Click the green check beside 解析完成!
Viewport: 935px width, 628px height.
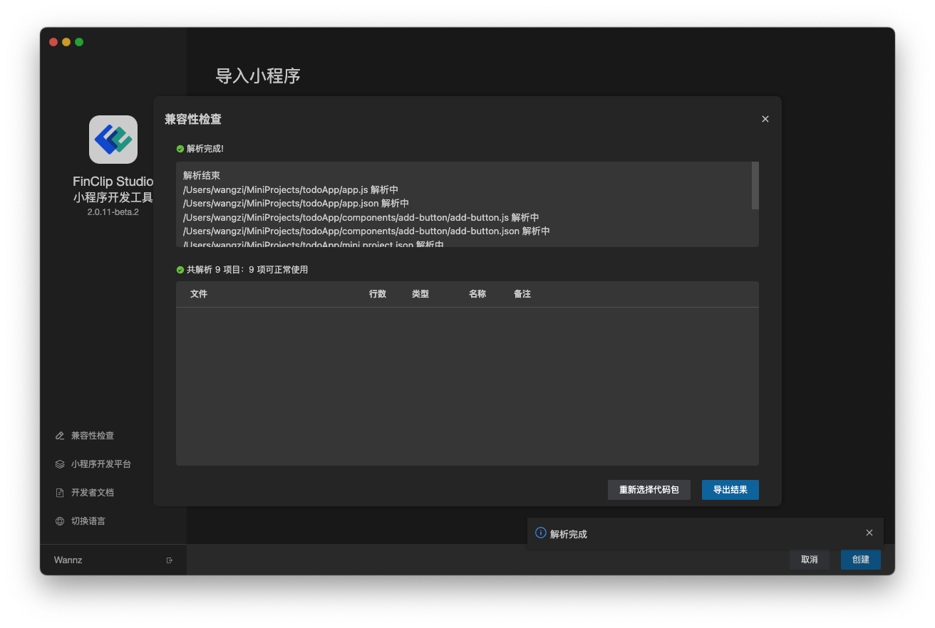(x=178, y=148)
